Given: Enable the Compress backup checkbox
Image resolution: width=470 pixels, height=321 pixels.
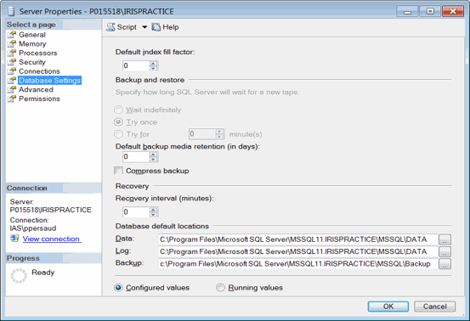Looking at the screenshot, I should (x=118, y=171).
